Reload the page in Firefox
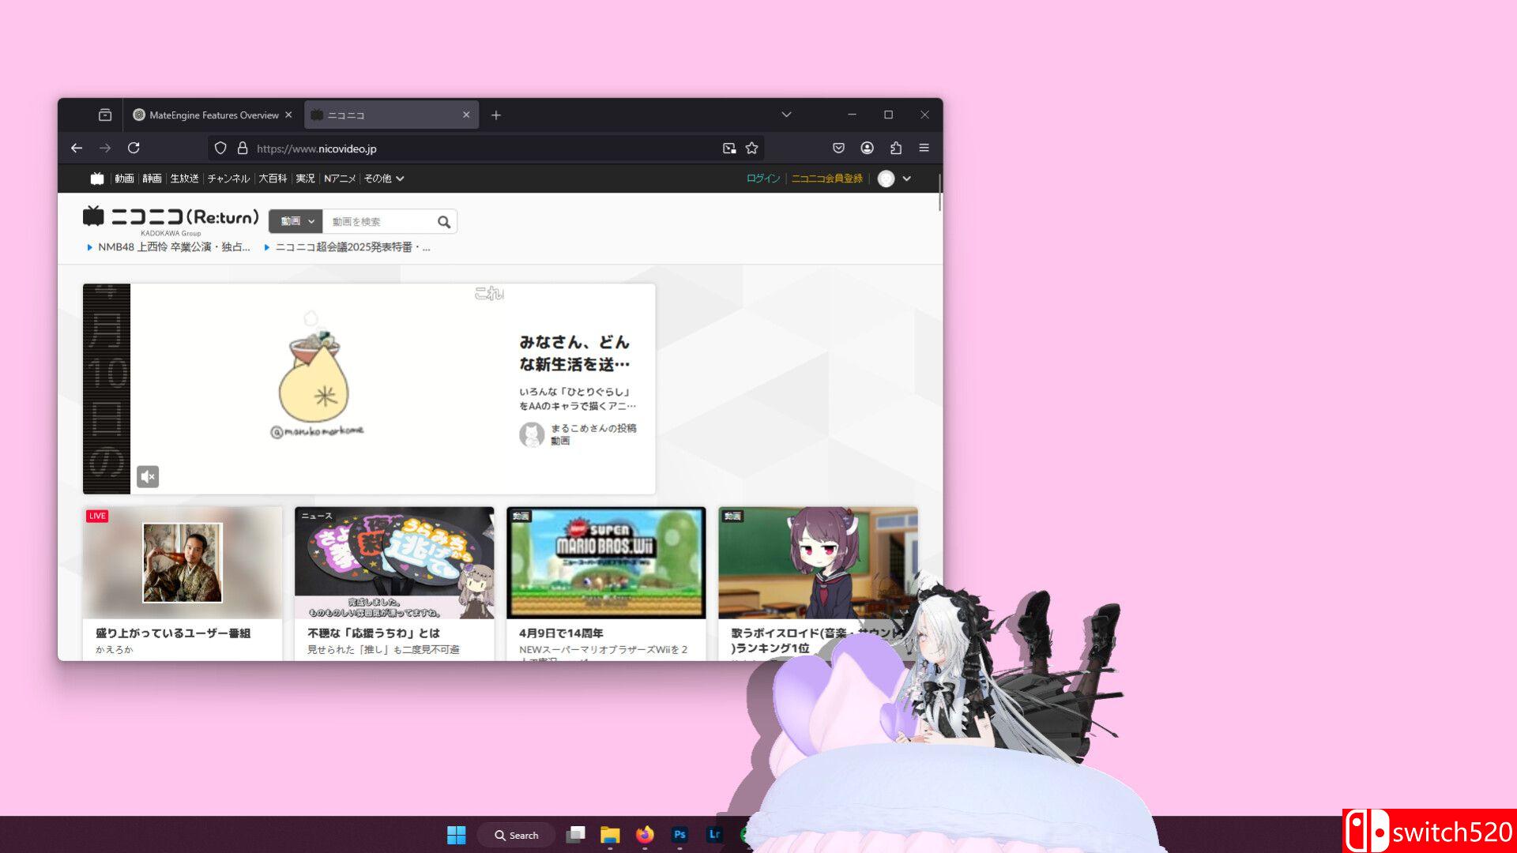1517x853 pixels. [x=134, y=148]
